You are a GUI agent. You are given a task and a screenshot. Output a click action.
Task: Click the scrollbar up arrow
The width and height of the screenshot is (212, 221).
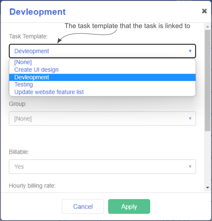pos(208,27)
